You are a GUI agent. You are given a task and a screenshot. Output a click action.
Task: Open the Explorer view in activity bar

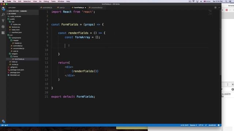[3, 9]
